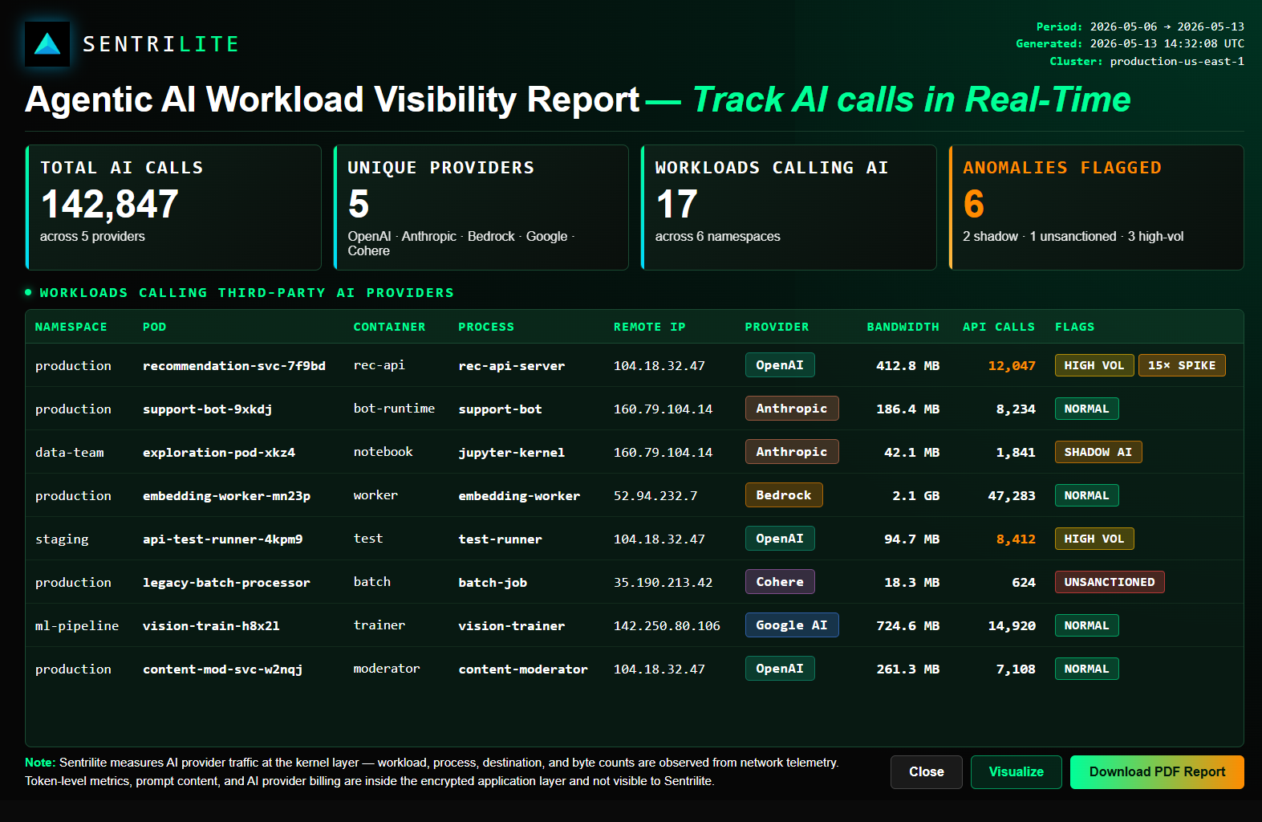Select pod content-mod-svc-w2nqj
Image resolution: width=1262 pixels, height=822 pixels.
coord(223,669)
